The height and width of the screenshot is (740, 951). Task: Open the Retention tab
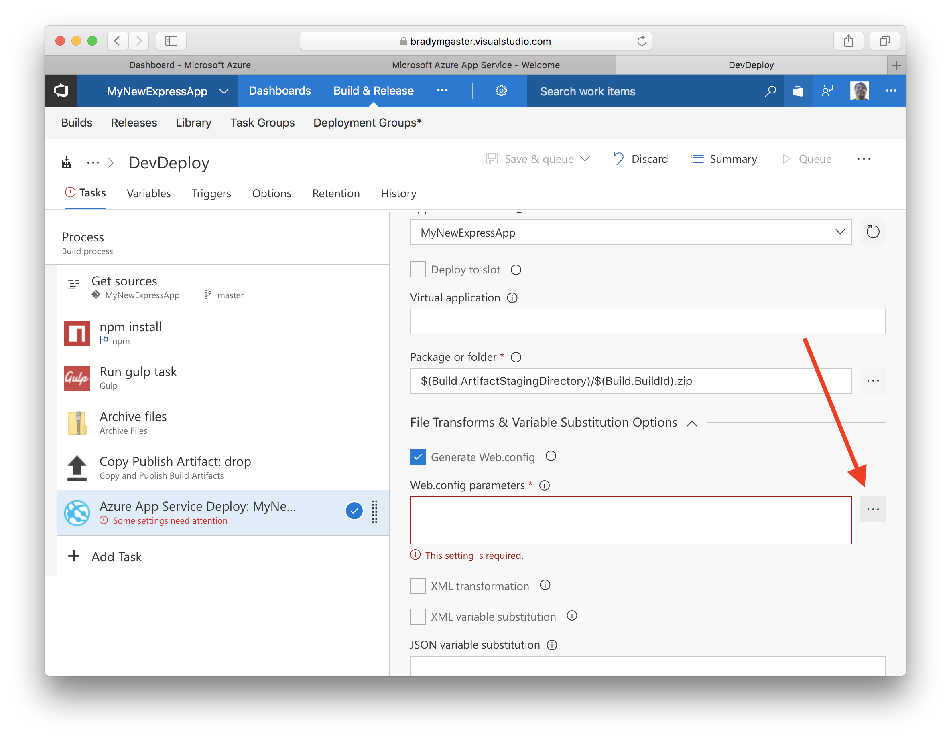click(336, 193)
